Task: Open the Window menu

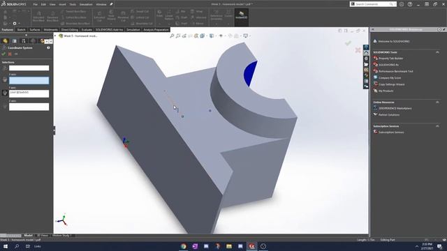Action: click(x=101, y=4)
